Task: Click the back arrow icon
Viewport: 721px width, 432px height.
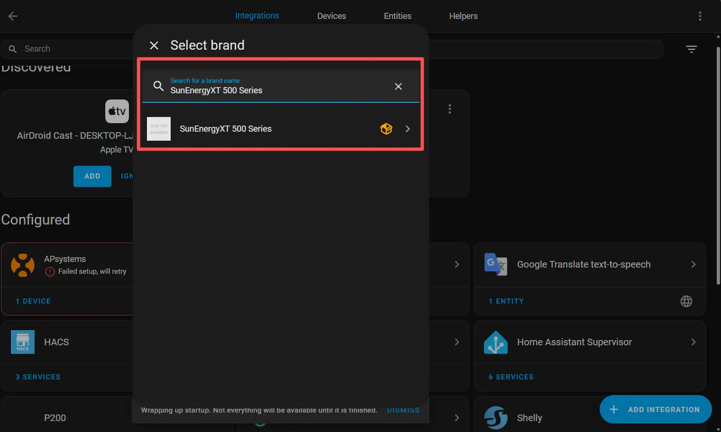Action: pos(13,16)
